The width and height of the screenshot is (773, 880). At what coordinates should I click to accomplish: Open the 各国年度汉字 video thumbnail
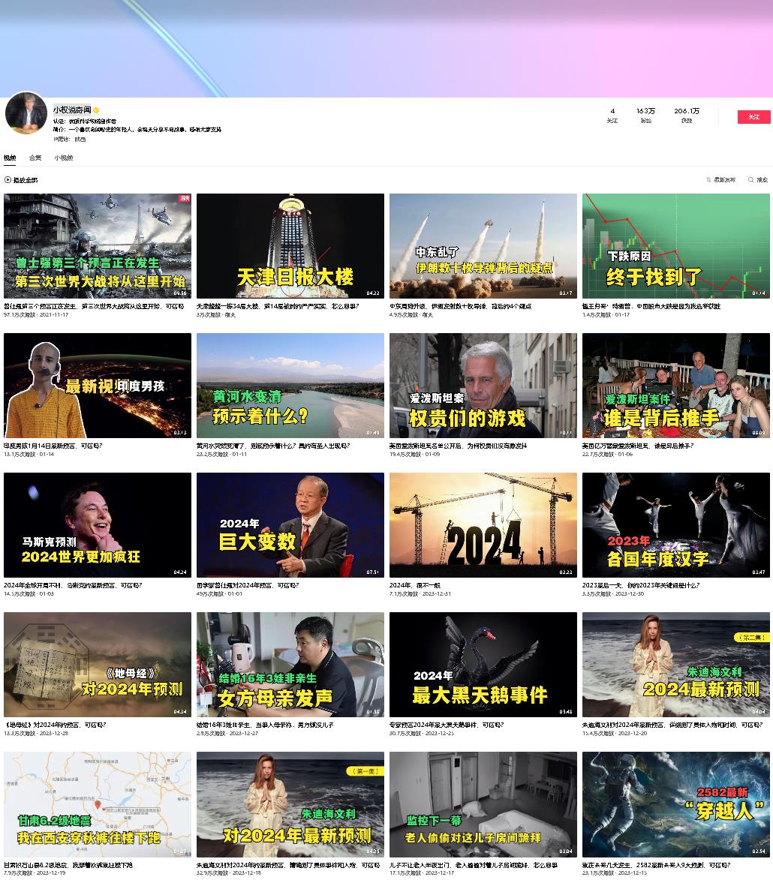click(675, 525)
